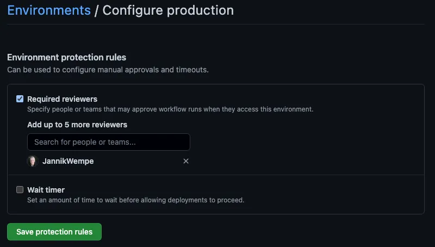Screen dimensions: 435x247
Task: Go back to the Environments page
Action: (49, 10)
